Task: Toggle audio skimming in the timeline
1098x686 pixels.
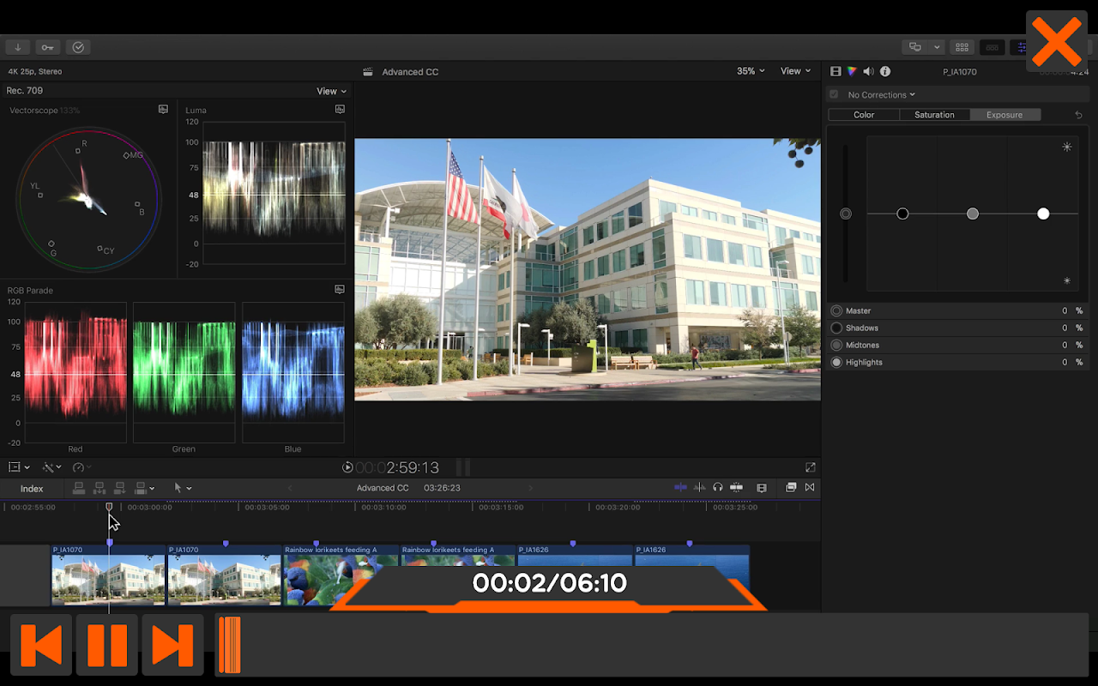Action: (700, 488)
